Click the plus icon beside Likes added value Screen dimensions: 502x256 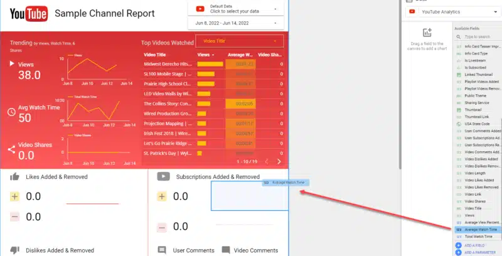(14, 196)
